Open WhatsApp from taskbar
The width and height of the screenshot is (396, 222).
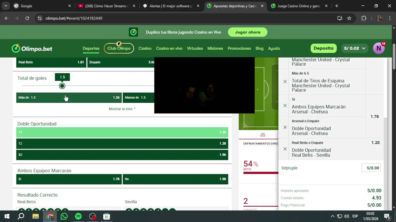(x=64, y=216)
